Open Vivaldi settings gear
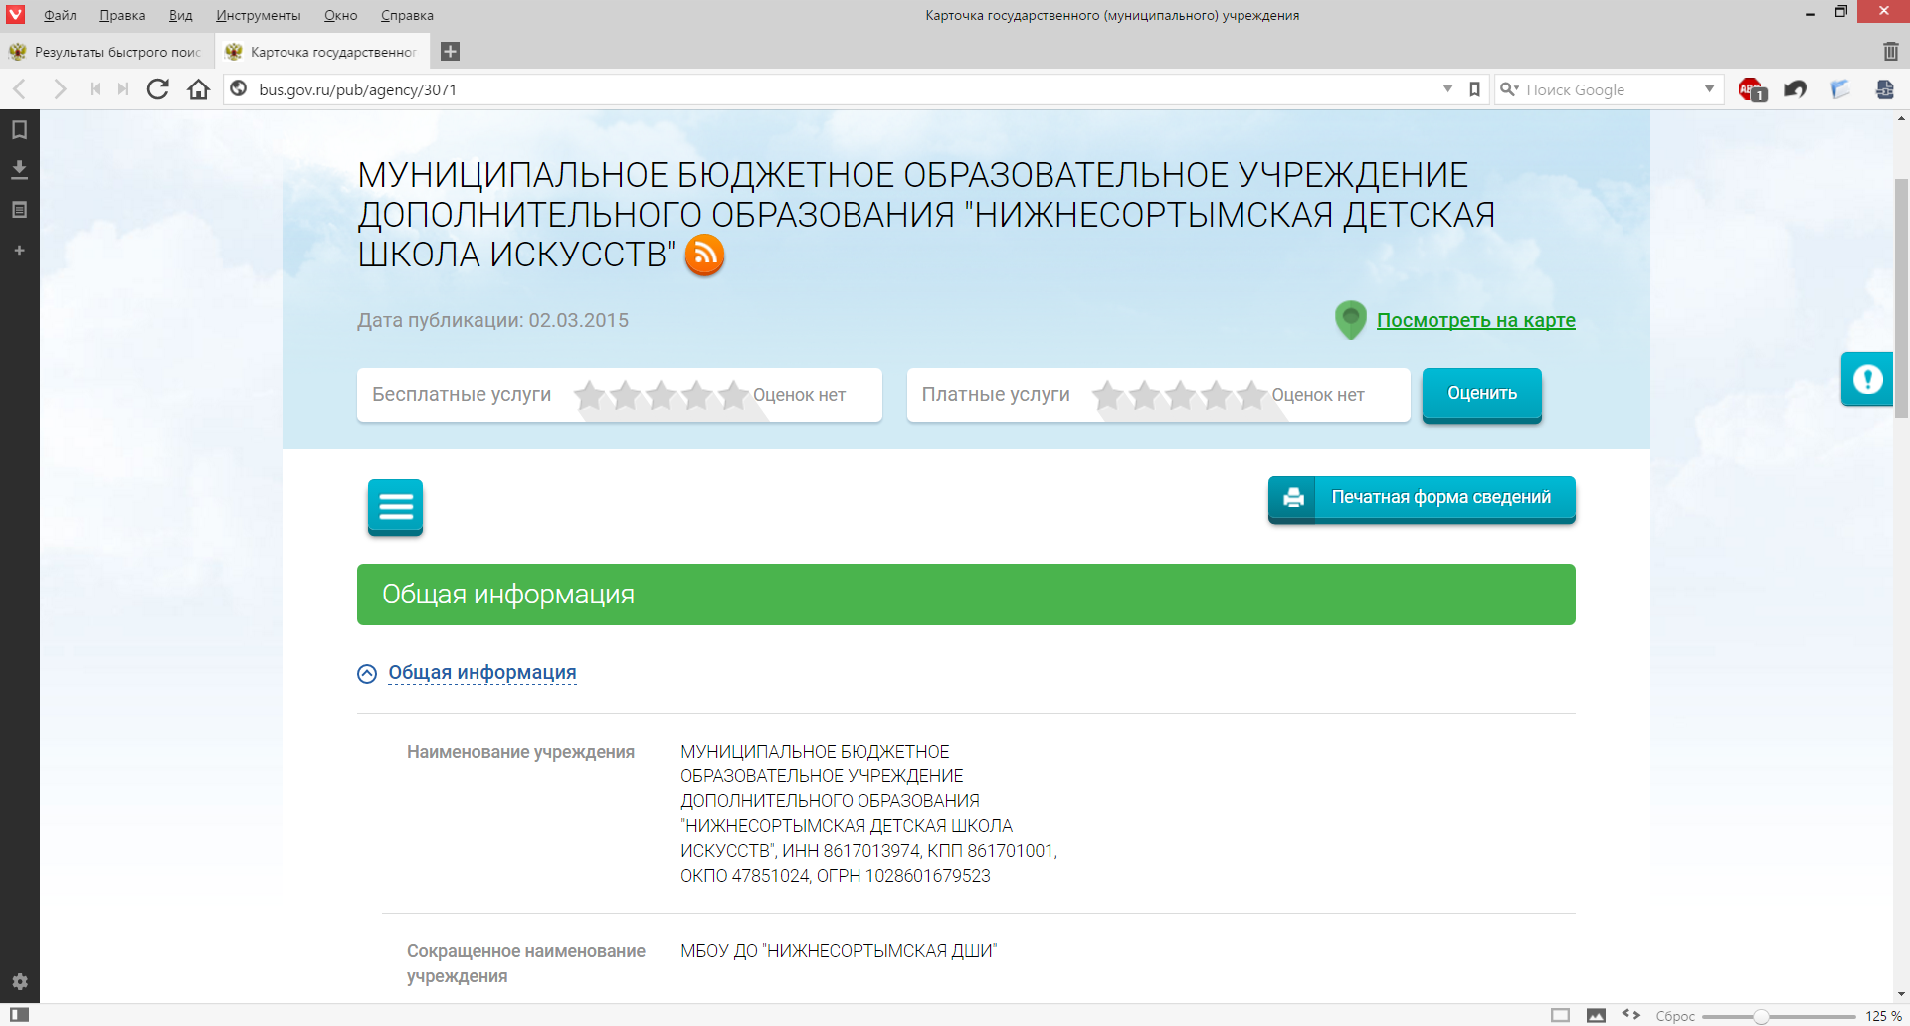Viewport: 1910px width, 1026px height. pyautogui.click(x=19, y=981)
